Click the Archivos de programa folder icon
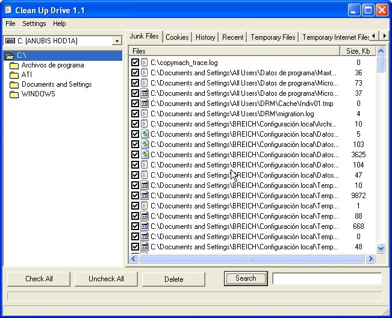This screenshot has height=318, width=392. coord(14,66)
